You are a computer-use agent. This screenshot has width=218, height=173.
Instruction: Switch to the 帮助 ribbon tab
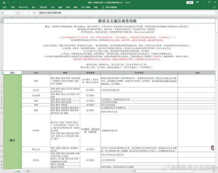click(x=96, y=7)
